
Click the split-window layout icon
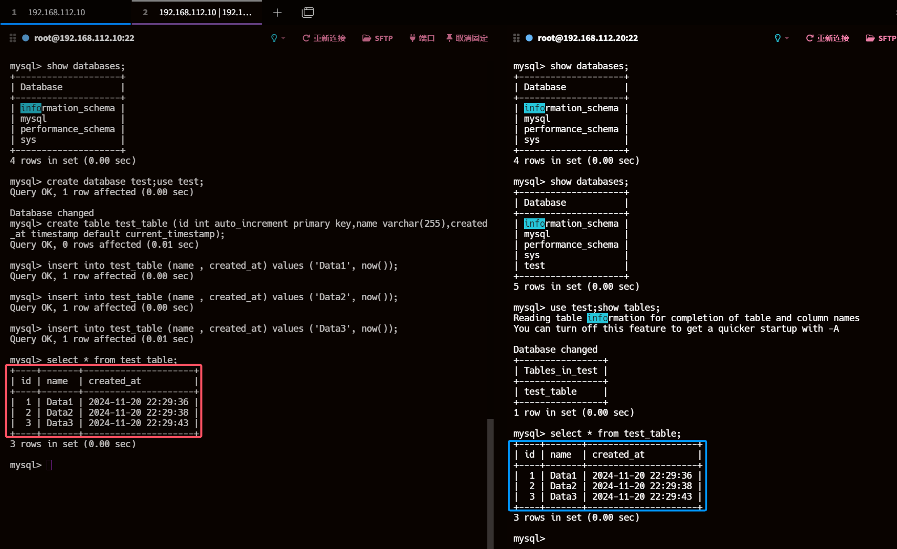[x=308, y=13]
